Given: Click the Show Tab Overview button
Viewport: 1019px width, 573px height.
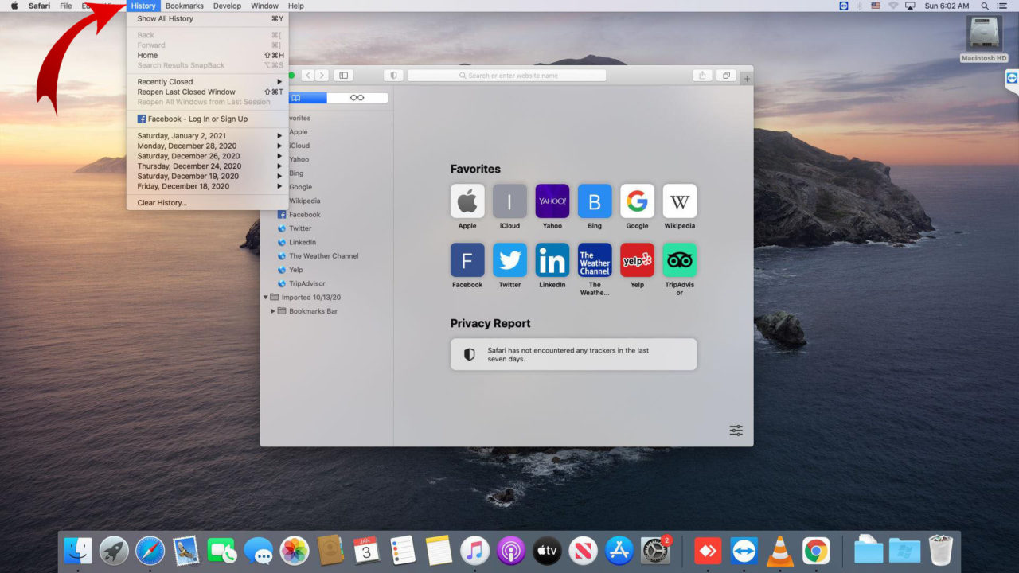Looking at the screenshot, I should pos(725,76).
